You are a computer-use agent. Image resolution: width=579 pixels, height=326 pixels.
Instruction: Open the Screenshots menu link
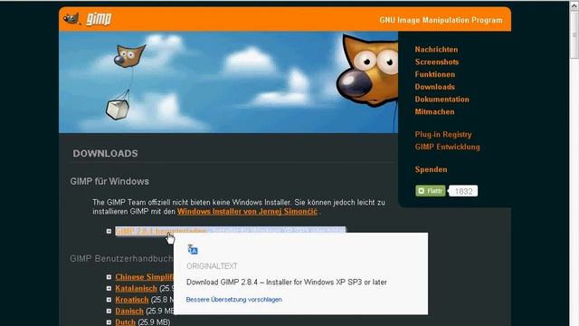436,62
